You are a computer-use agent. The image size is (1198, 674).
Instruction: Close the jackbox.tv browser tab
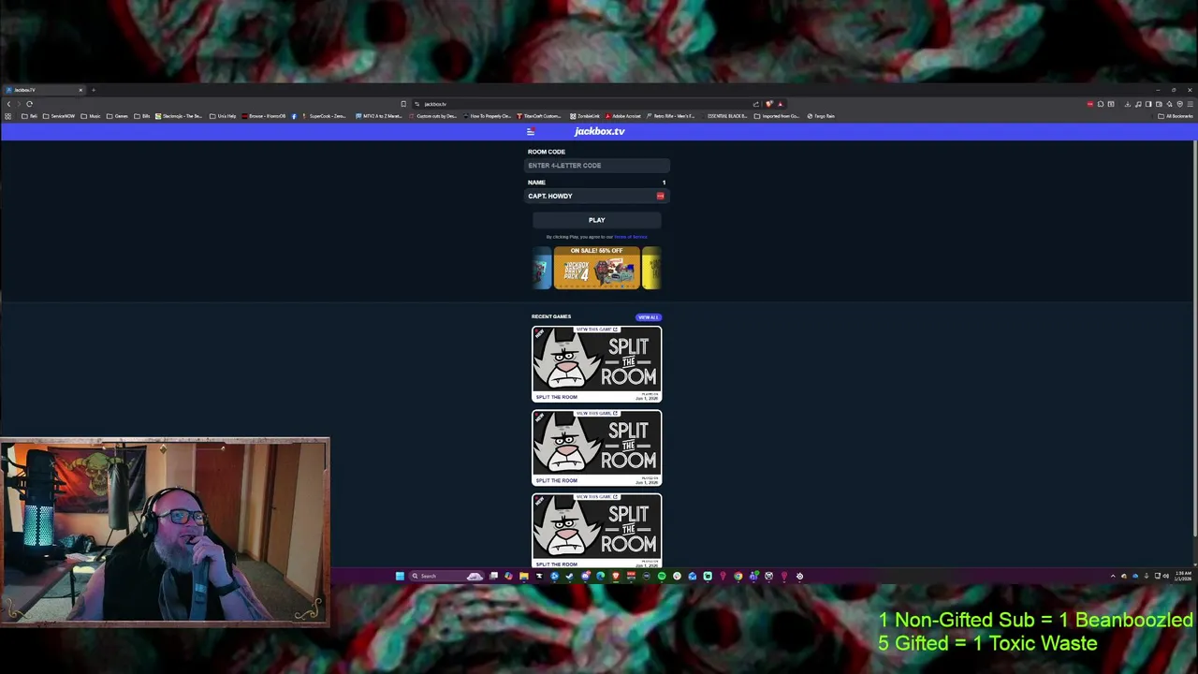80,90
